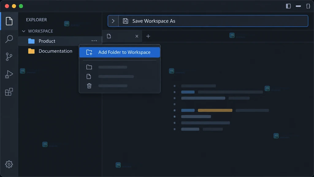Close the open editor tab
314x177 pixels.
[x=137, y=36]
